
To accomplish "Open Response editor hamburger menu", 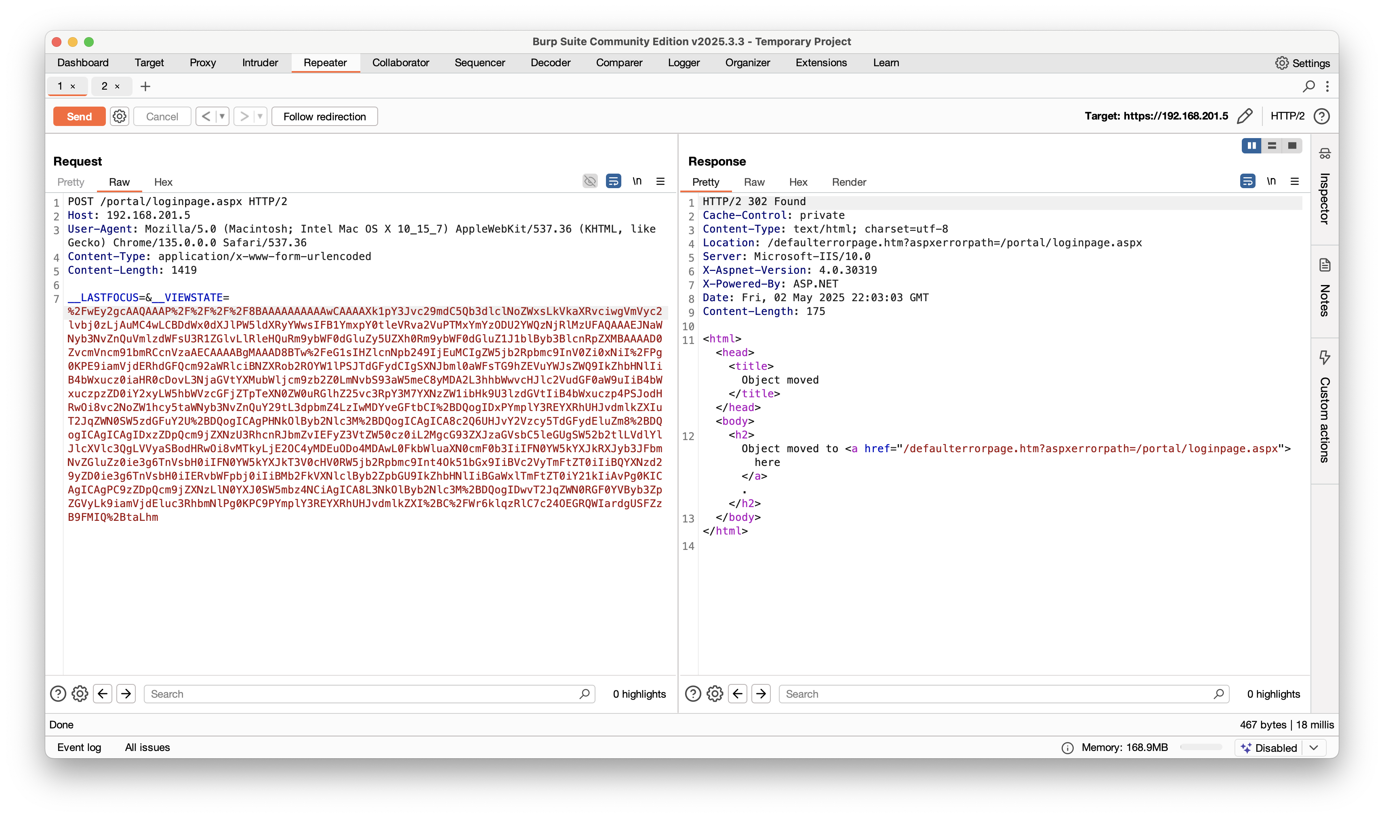I will click(1295, 181).
